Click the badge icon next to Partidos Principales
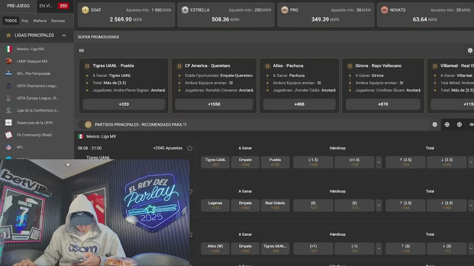The image size is (474, 266). pos(88,125)
